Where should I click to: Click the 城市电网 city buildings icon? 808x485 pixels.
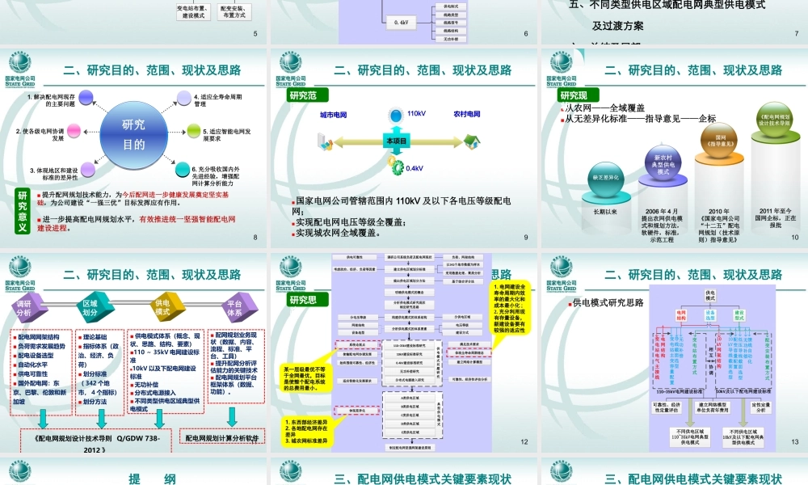[x=325, y=141]
